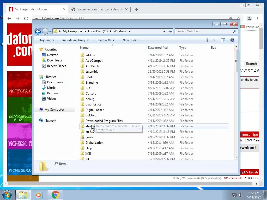This screenshot has width=267, height=200.
Task: Open Desktop in the navigation pane
Action: tap(53, 55)
